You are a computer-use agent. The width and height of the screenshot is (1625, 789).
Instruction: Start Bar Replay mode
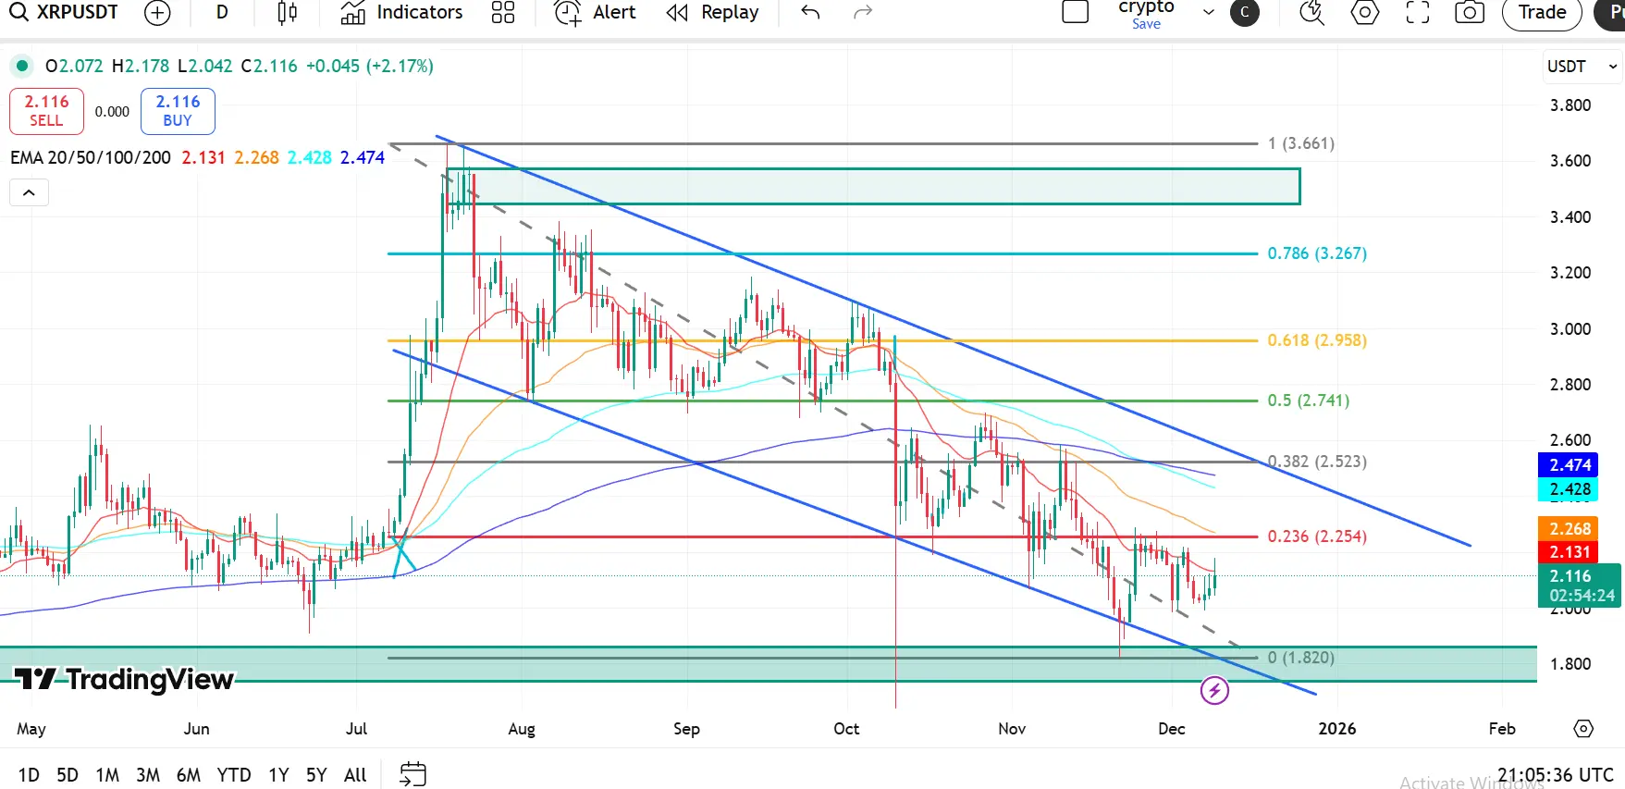click(712, 12)
